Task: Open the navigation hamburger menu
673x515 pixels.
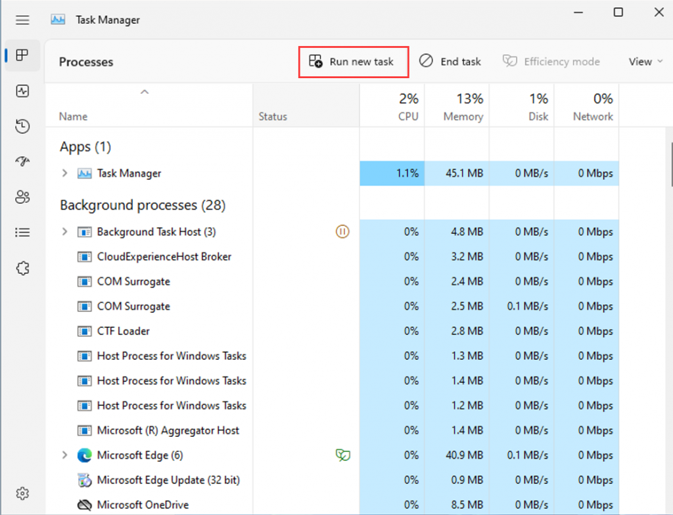Action: coord(22,20)
